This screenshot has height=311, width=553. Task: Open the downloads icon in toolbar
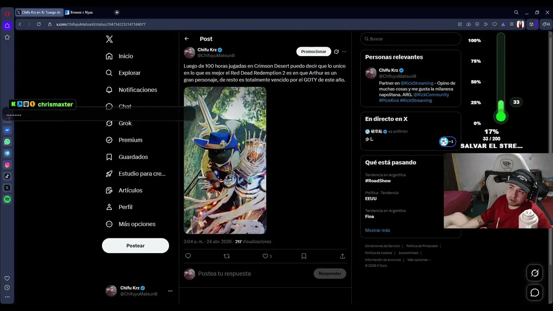coord(503,24)
